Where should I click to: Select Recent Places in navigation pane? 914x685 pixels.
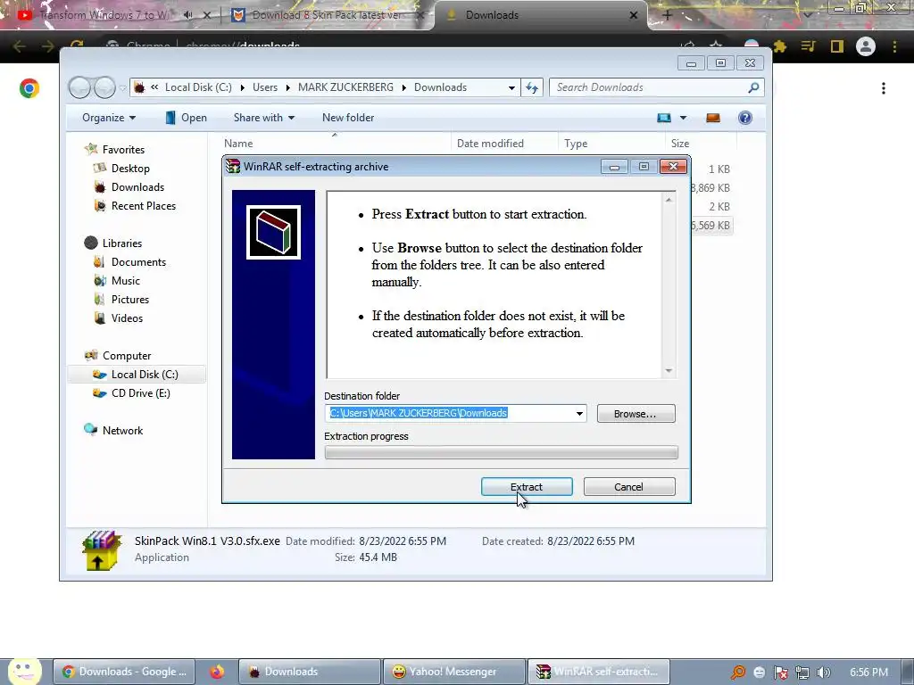[144, 206]
